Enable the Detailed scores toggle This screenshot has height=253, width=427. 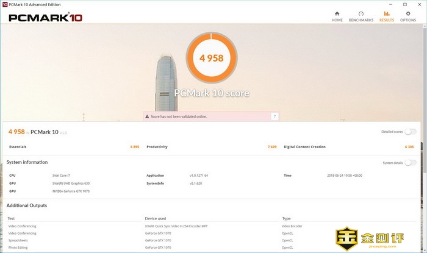tap(411, 131)
